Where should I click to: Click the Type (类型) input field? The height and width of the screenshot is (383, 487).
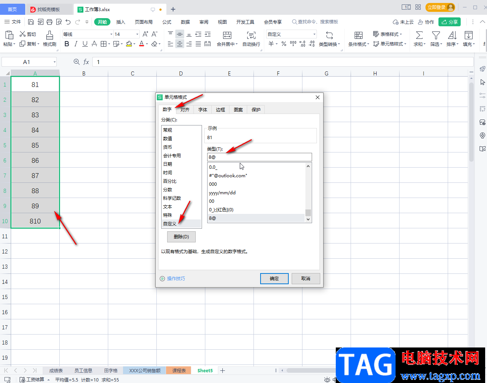coord(259,157)
